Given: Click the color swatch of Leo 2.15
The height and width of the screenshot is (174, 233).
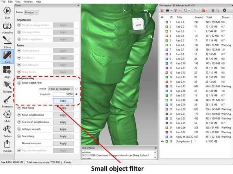Looking at the screenshot, I should coord(167,86).
